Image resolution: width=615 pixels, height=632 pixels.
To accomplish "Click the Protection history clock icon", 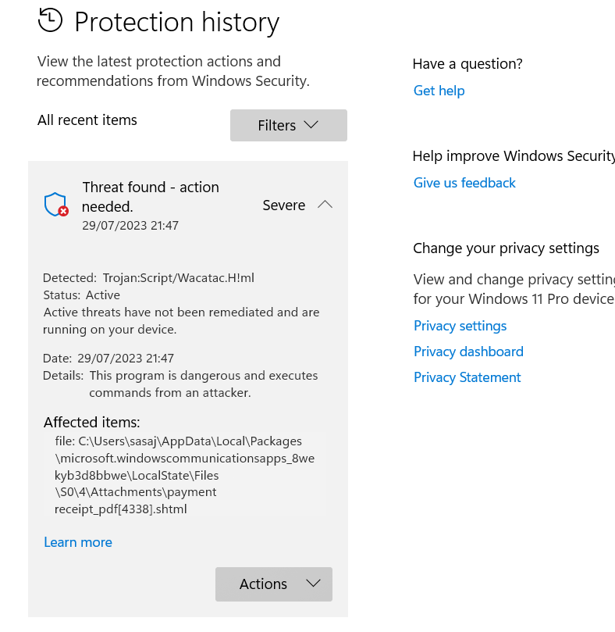I will [51, 20].
